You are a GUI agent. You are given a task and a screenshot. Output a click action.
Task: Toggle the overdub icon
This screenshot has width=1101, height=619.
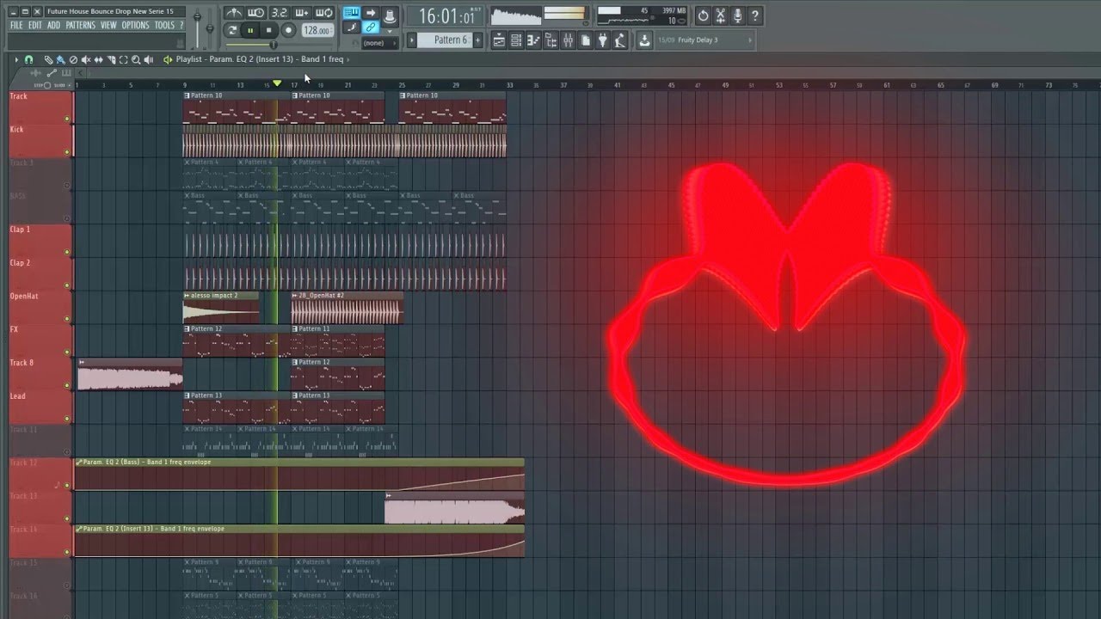(301, 13)
